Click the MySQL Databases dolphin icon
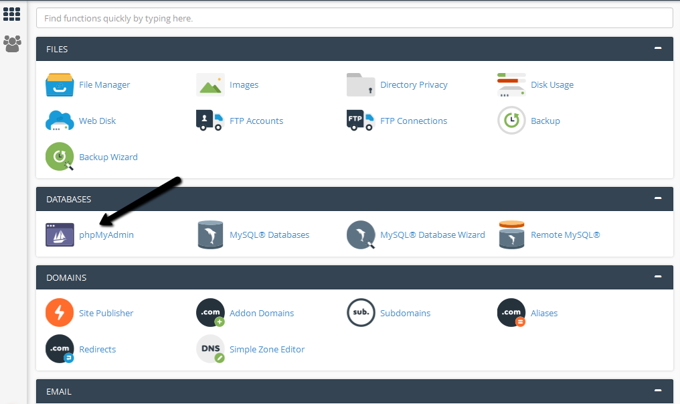 tap(210, 235)
